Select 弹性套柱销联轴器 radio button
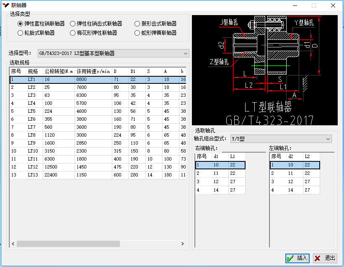Screen dimensions: 344x267 (20, 24)
